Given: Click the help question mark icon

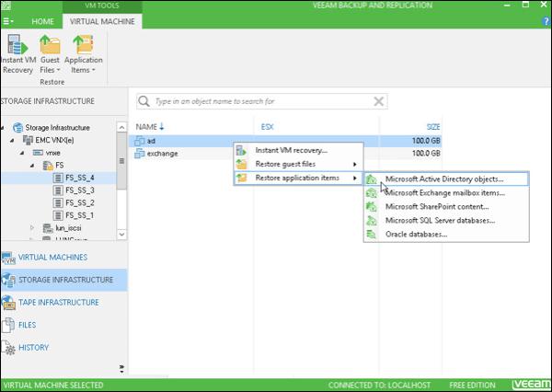Looking at the screenshot, I should [x=546, y=21].
